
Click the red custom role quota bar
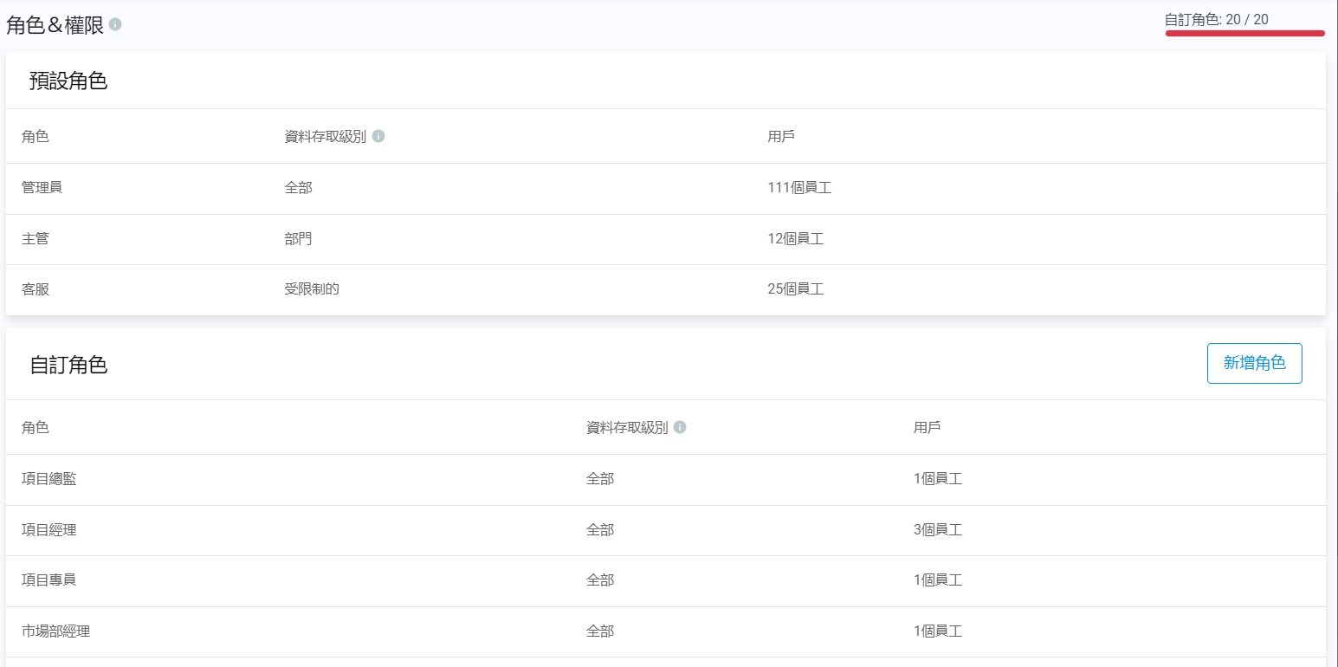point(1244,34)
